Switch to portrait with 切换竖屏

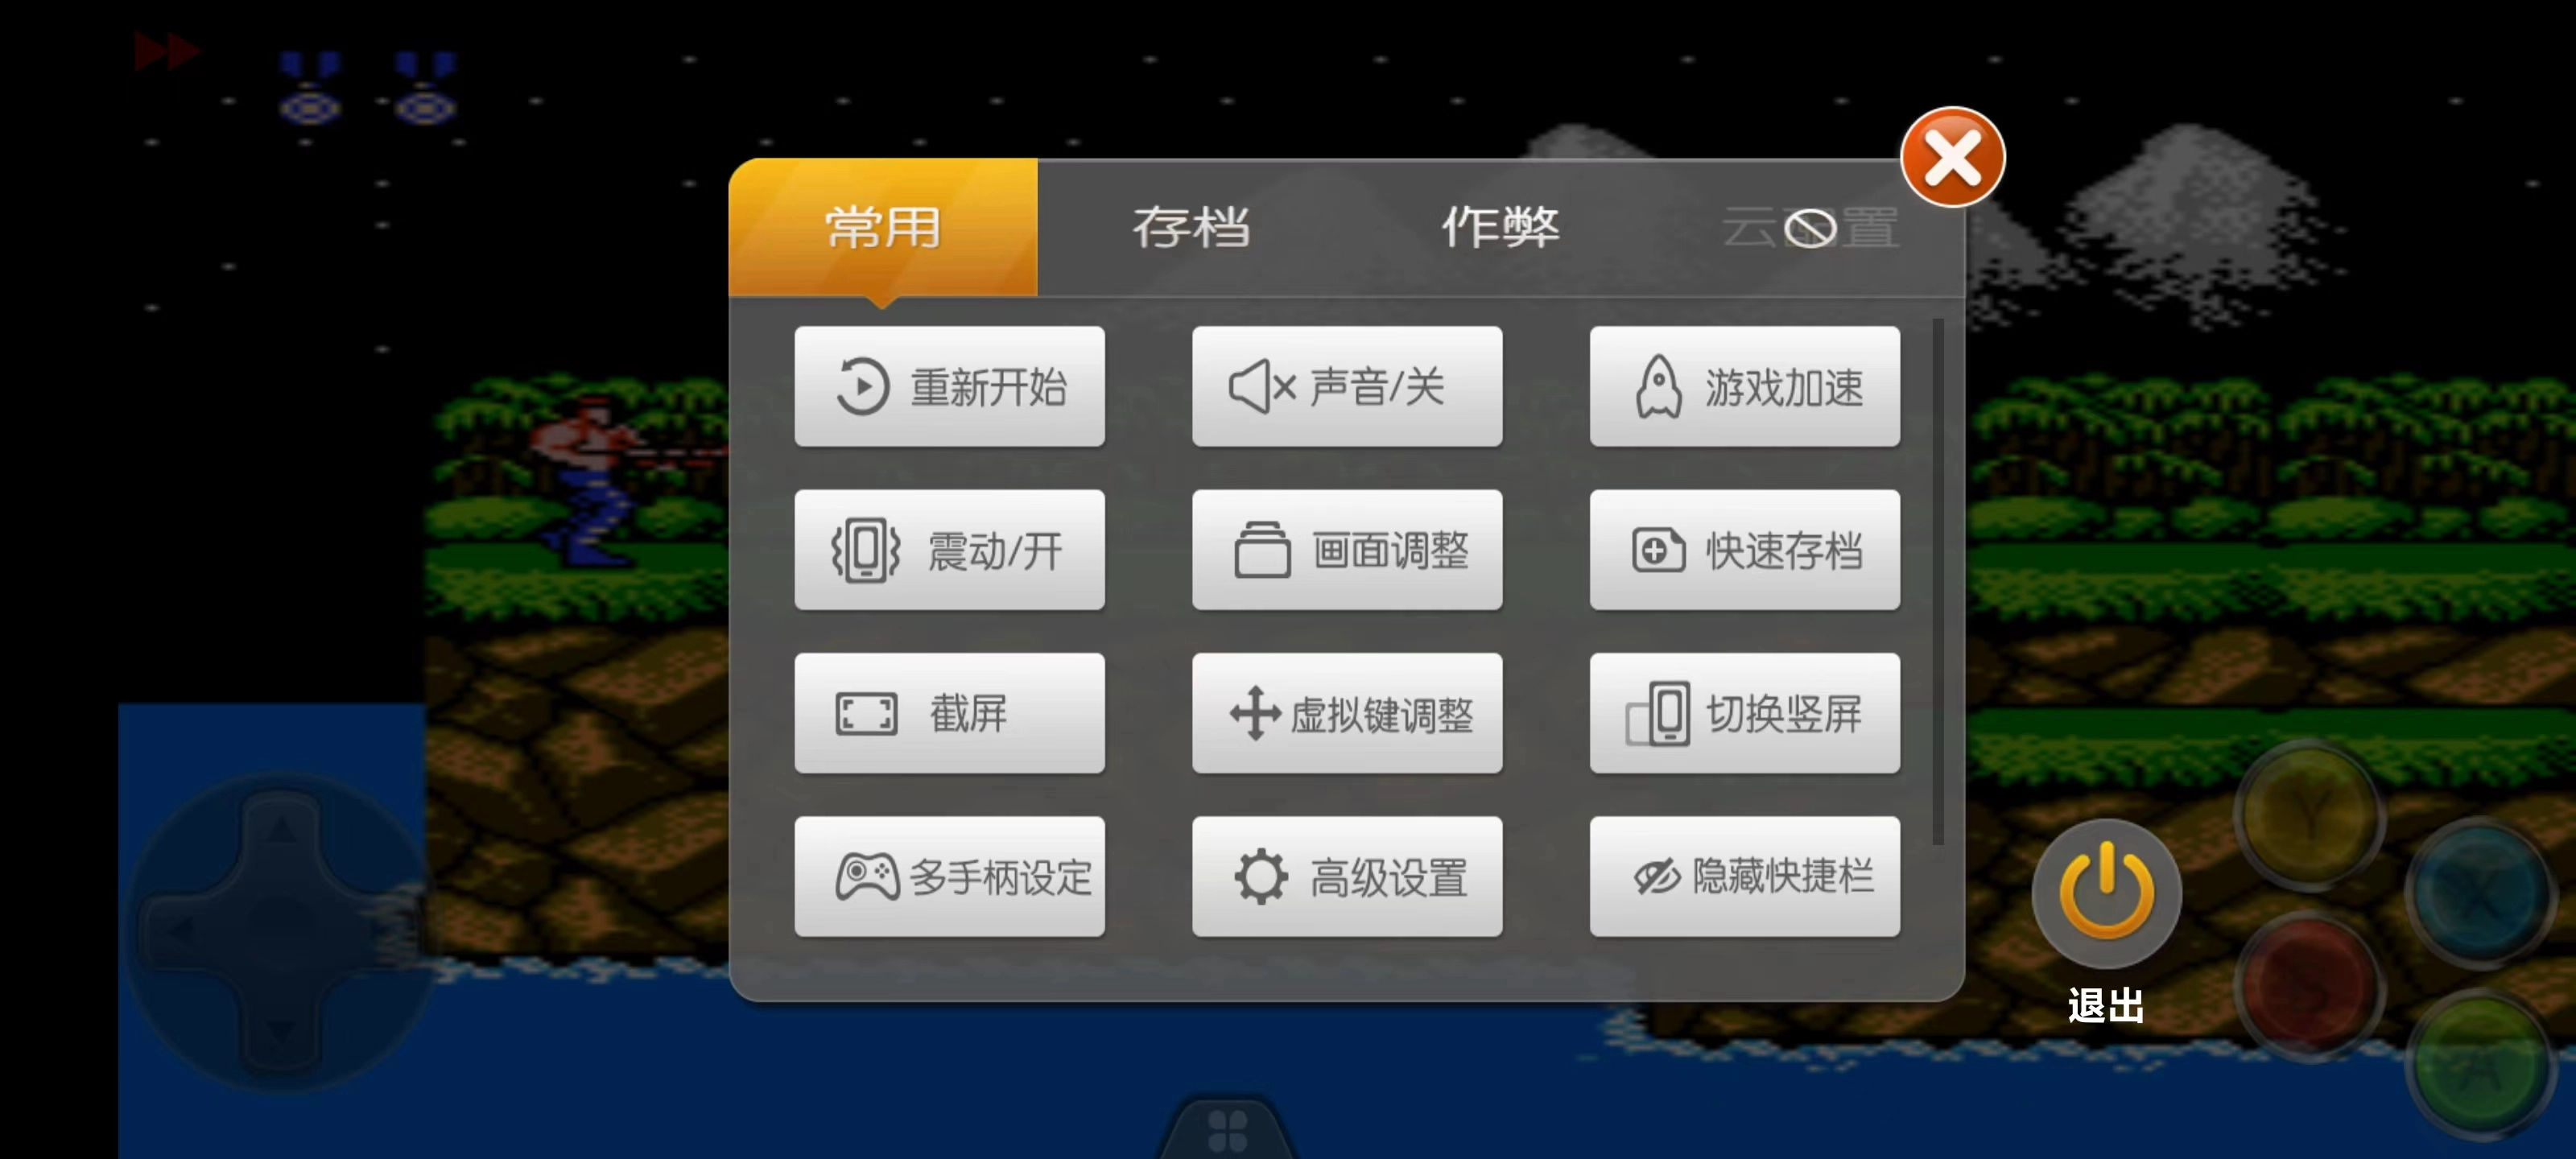click(1745, 713)
